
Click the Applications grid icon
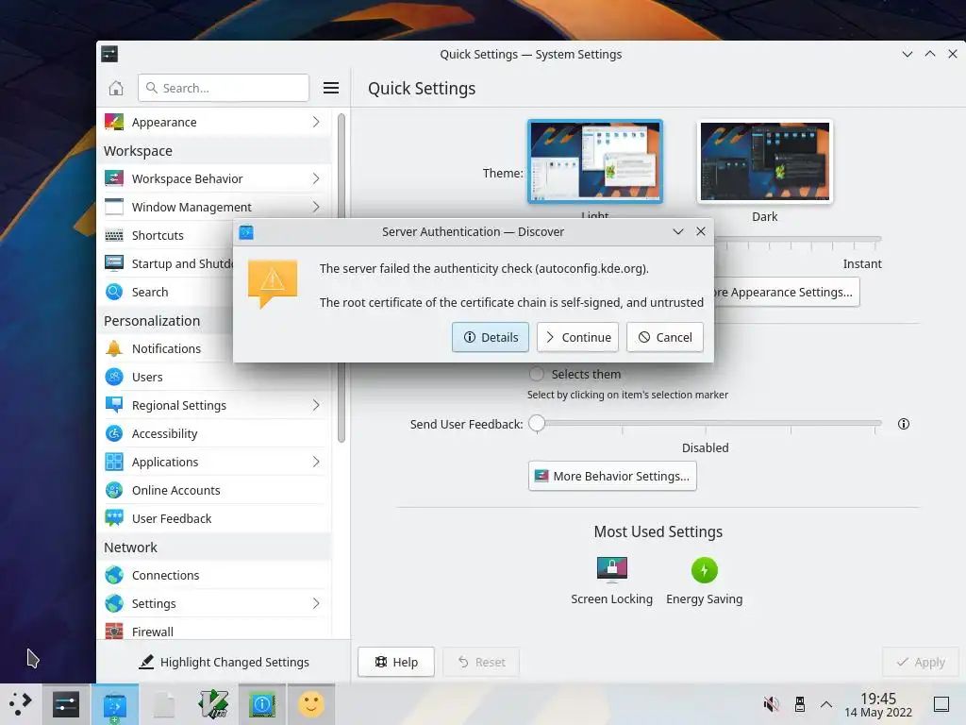point(114,462)
